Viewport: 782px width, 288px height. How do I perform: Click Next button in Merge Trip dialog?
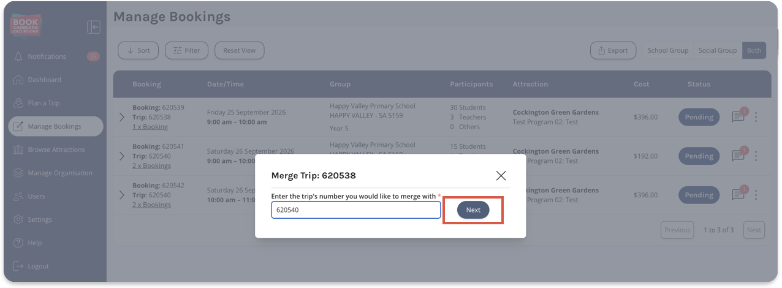473,210
